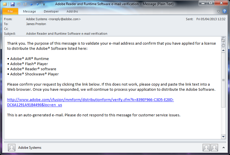Minimize the message window
The height and width of the screenshot is (155, 230).
tap(203, 3)
